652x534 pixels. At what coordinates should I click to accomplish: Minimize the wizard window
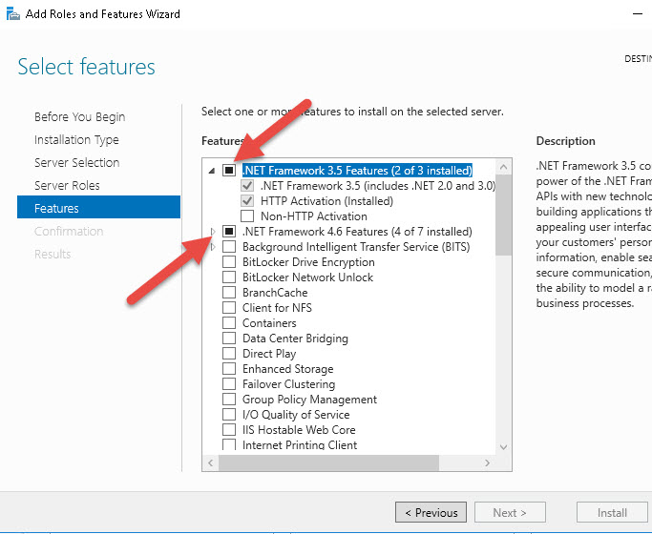pos(638,13)
